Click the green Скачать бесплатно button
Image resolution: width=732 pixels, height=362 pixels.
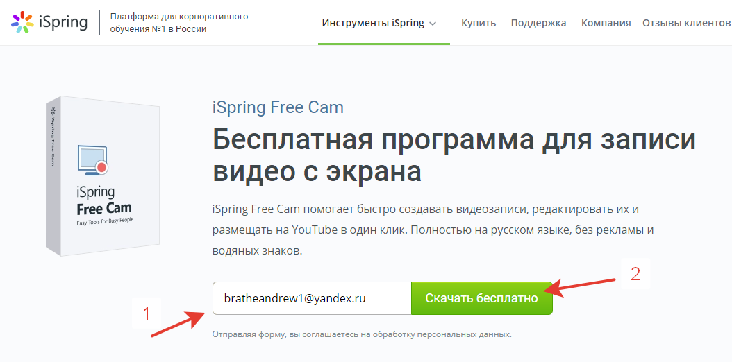[482, 298]
